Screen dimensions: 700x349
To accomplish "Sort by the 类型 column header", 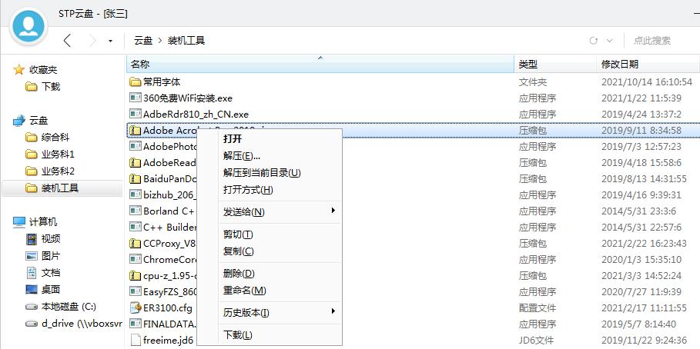I will click(555, 64).
